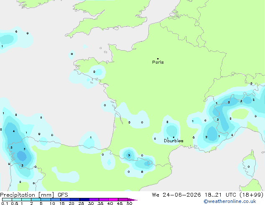Click the legend label '0.1'
Screen dimensions: 265x205
[x=5, y=203]
